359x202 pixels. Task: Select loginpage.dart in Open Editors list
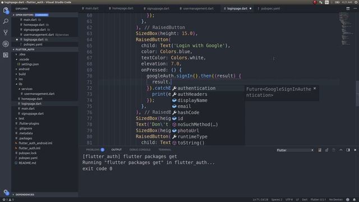point(33,39)
